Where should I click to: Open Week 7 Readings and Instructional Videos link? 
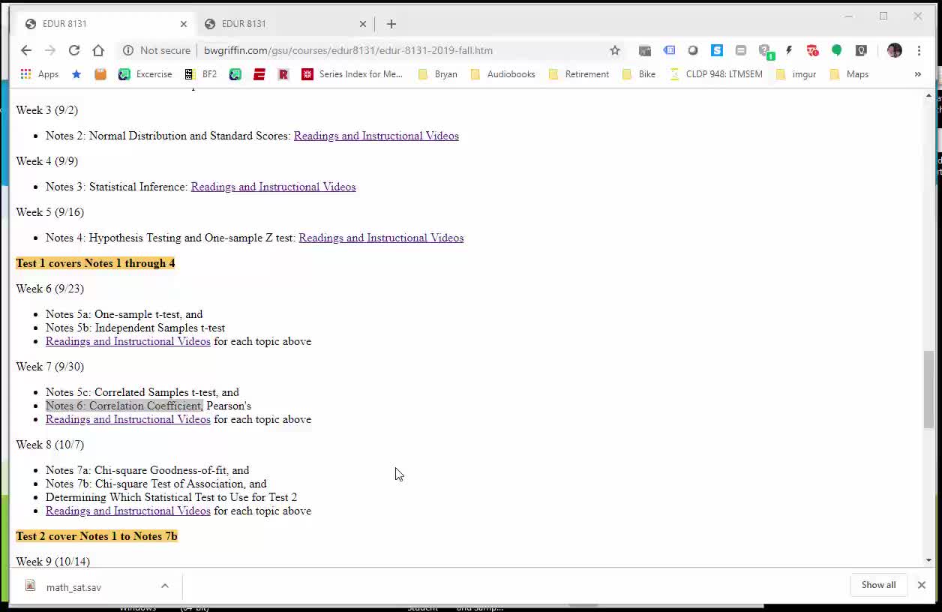click(128, 419)
